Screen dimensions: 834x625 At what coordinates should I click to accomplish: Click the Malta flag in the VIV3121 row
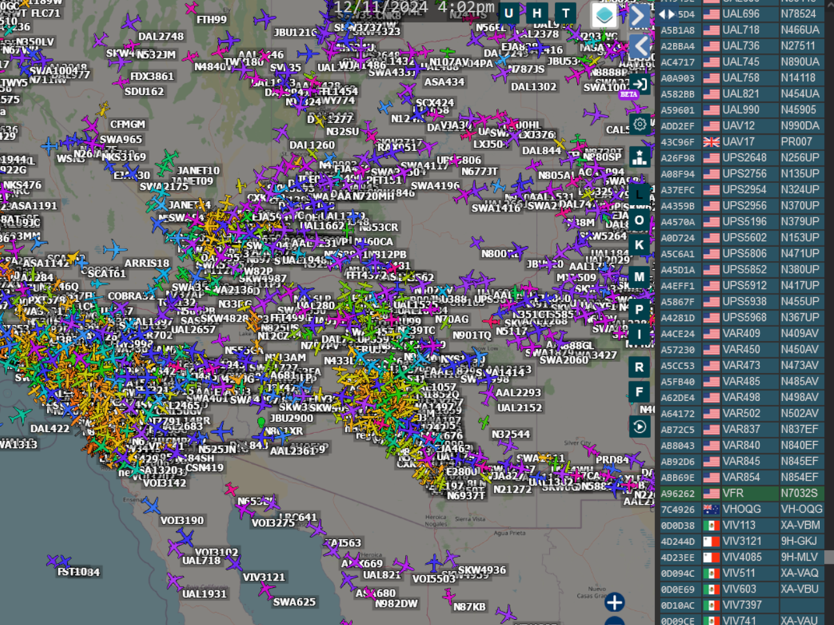tap(712, 541)
